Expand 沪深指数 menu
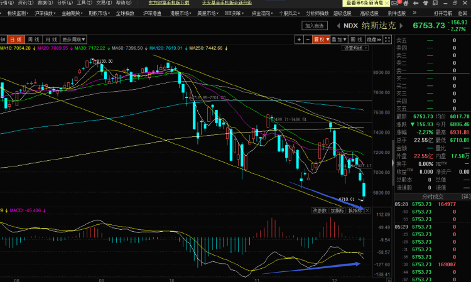The image size is (471, 282). click(45, 13)
